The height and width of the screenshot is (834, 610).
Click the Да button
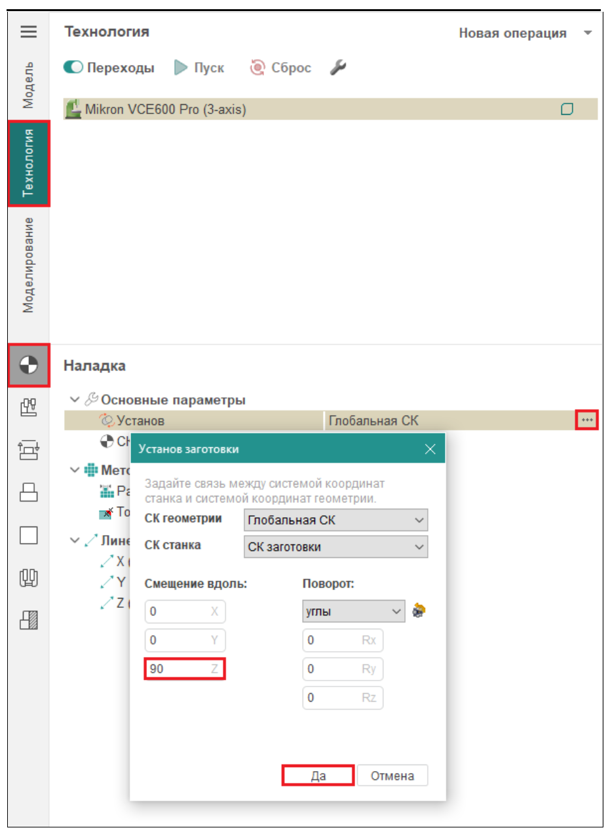coord(318,776)
